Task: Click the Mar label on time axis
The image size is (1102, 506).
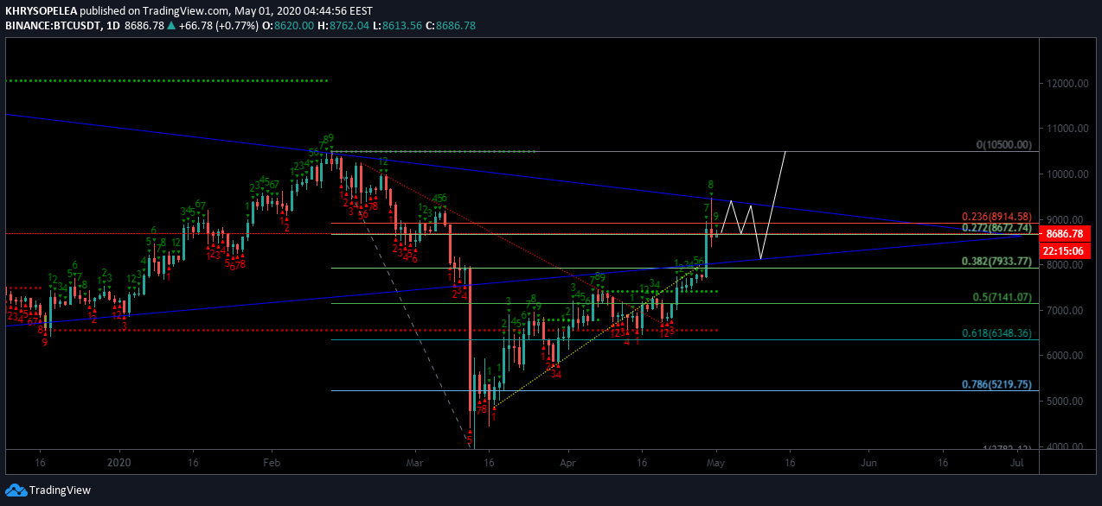Action: (415, 463)
